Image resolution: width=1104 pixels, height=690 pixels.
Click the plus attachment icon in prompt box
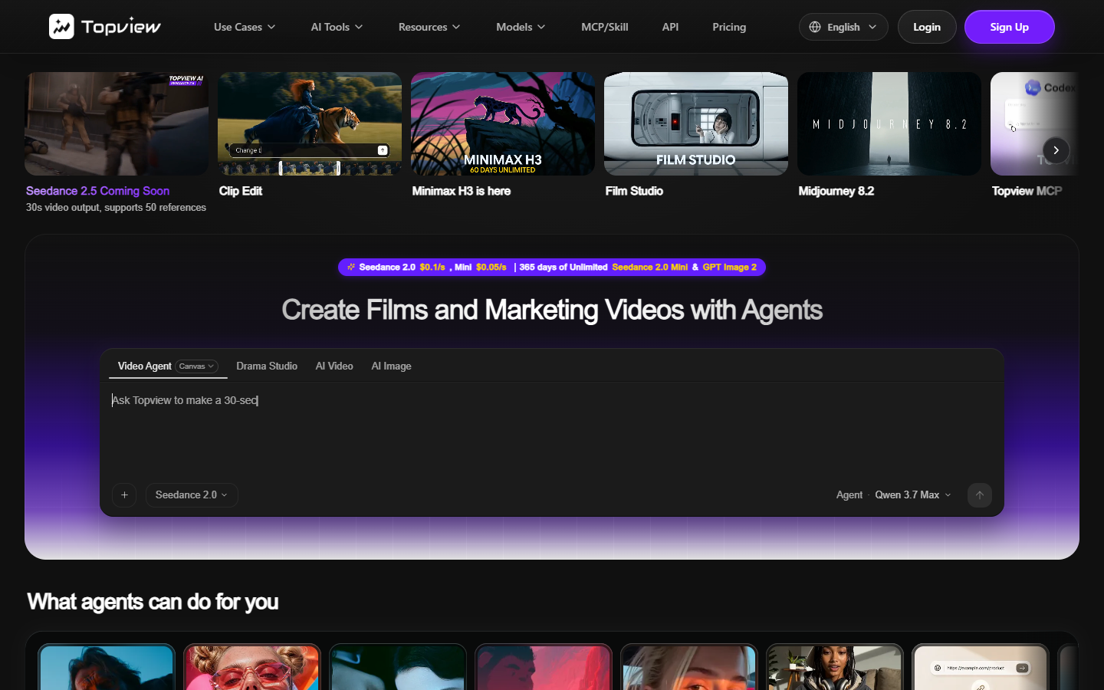click(124, 495)
